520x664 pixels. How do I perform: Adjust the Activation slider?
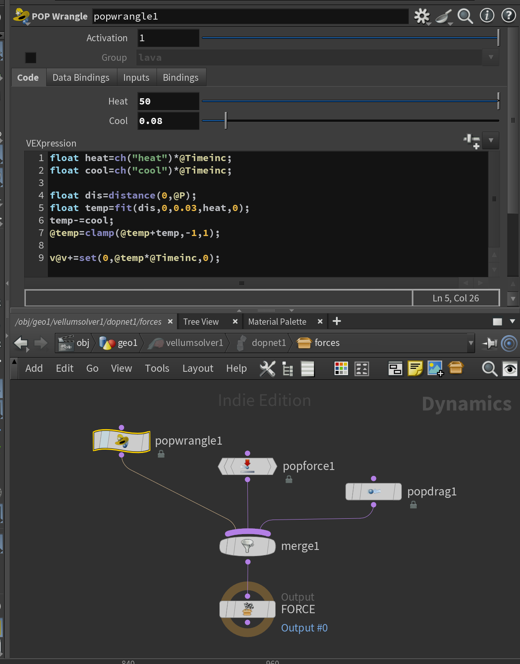tap(350, 38)
